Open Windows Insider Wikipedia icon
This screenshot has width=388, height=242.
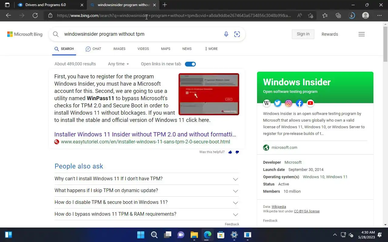(267, 103)
